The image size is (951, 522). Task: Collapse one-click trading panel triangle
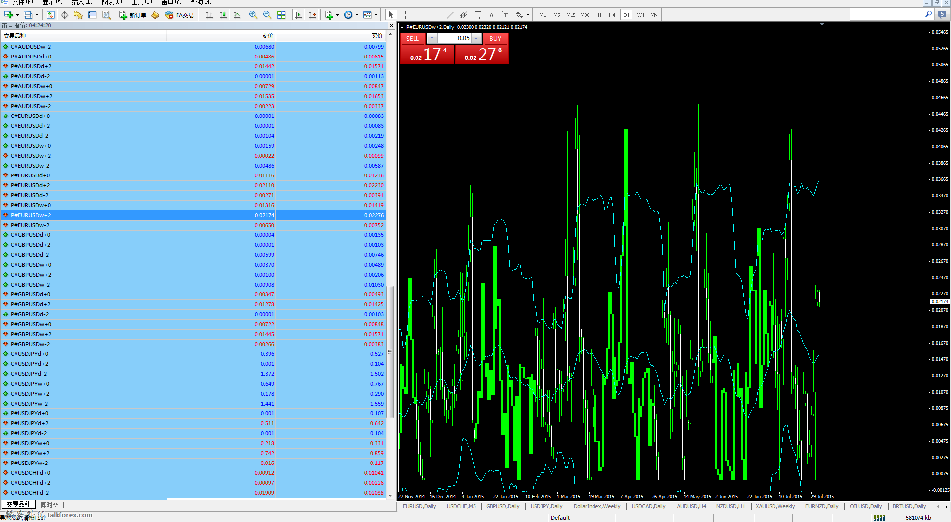click(x=402, y=27)
